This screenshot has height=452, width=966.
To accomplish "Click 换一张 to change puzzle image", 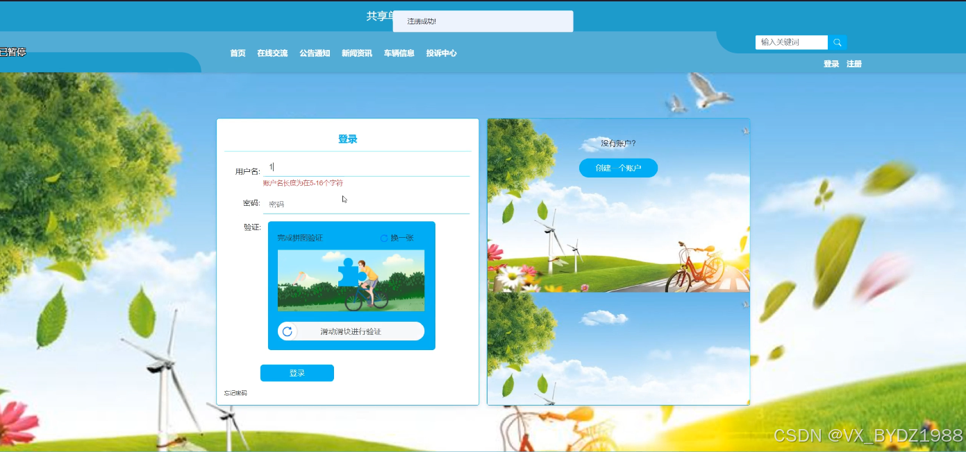I will tap(402, 238).
